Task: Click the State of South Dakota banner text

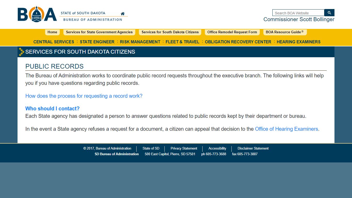Action: click(x=83, y=13)
